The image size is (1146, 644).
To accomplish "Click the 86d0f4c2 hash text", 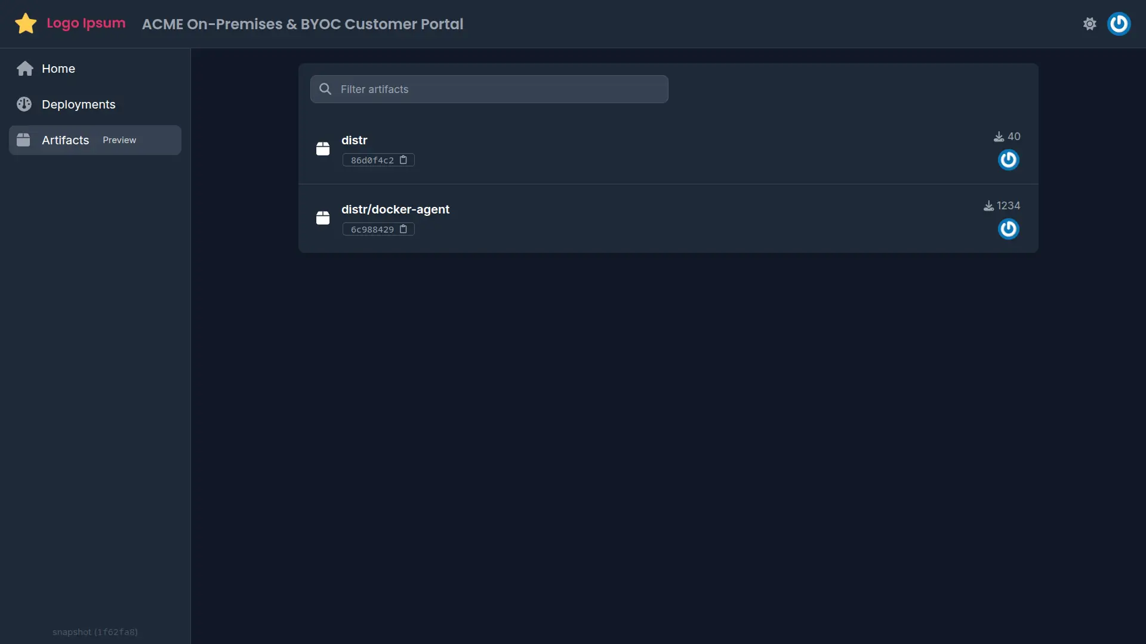I will click(x=372, y=160).
